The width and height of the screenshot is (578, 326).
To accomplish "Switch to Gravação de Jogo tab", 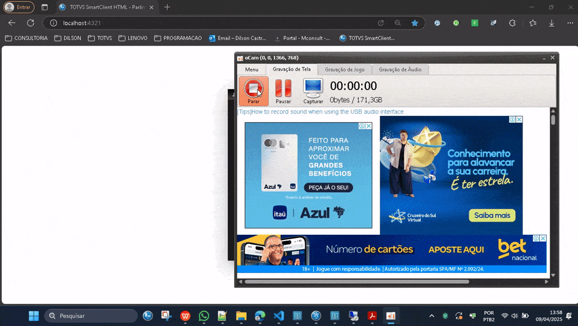I will [344, 70].
